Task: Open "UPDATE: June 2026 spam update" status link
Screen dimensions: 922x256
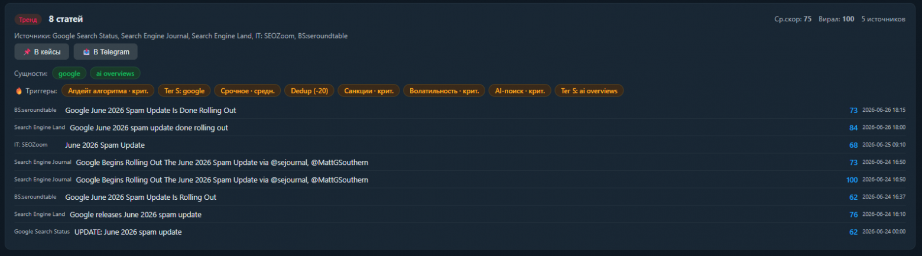Action: [128, 232]
